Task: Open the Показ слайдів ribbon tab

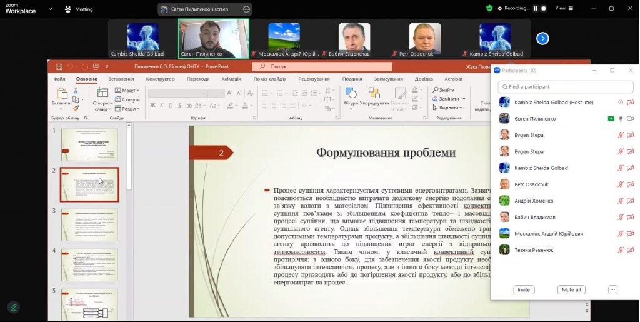Action: [269, 79]
